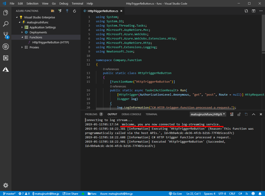Click CRLF line ending in status bar
Viewport: 265px width, 196px height.
[x=232, y=194]
